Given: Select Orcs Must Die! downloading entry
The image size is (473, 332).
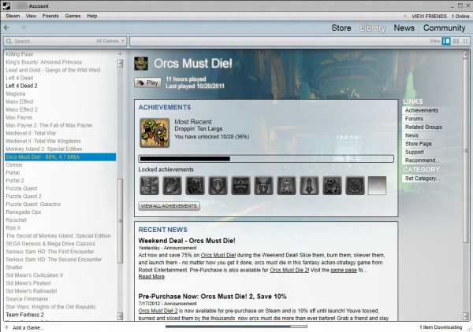Looking at the screenshot, I should tap(61, 157).
